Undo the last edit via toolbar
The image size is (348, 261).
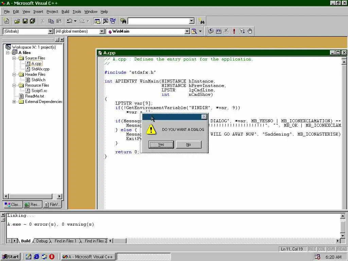coord(70,21)
